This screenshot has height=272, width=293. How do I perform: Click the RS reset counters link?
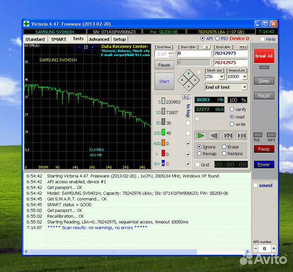coord(186,97)
